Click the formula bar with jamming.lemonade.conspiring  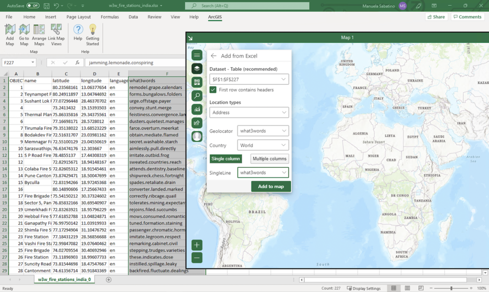click(x=135, y=63)
